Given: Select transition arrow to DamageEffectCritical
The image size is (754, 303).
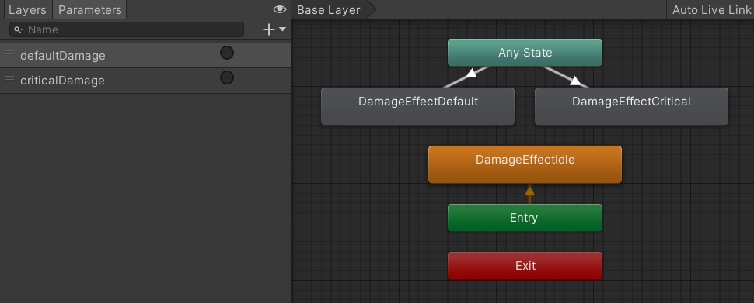Looking at the screenshot, I should [575, 81].
